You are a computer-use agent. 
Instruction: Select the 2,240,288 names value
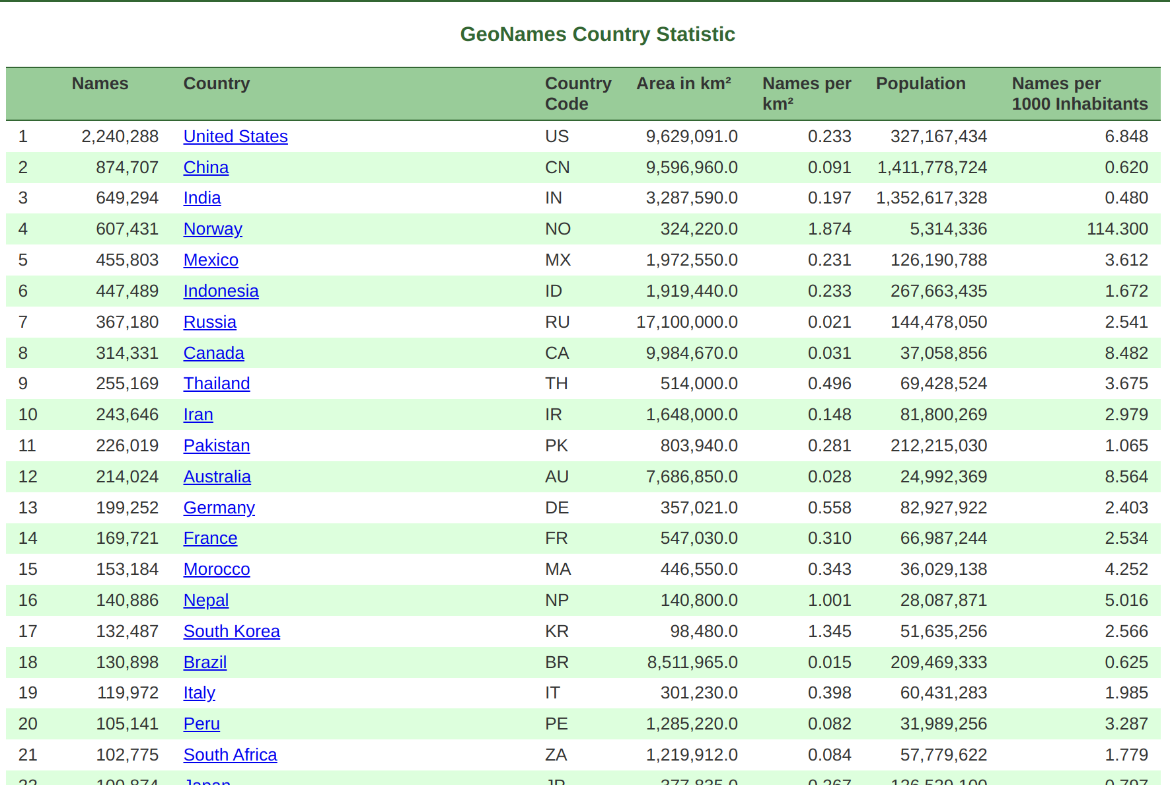(x=120, y=136)
